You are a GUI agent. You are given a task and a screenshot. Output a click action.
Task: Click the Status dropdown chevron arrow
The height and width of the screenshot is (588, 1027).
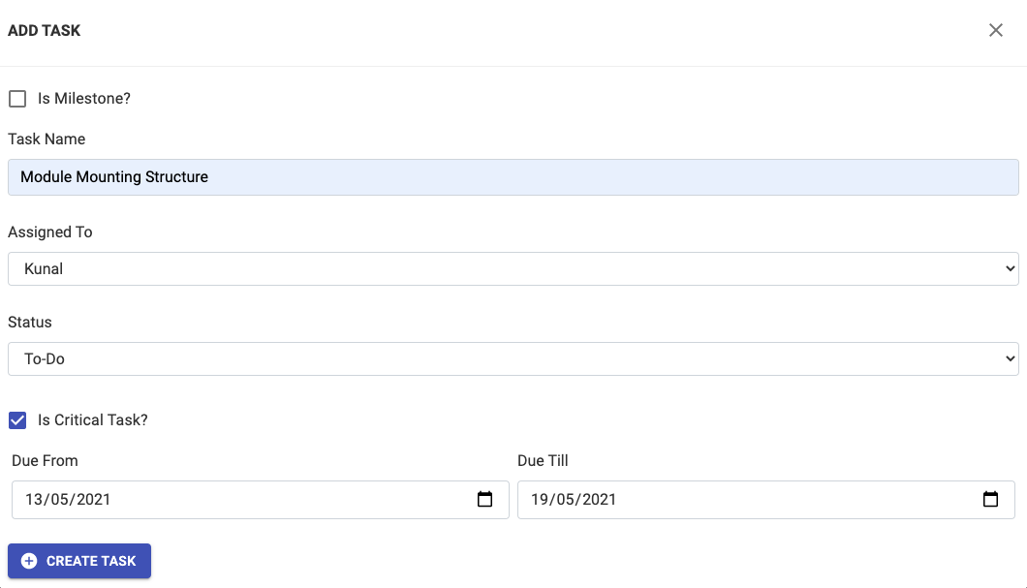[x=1011, y=358]
